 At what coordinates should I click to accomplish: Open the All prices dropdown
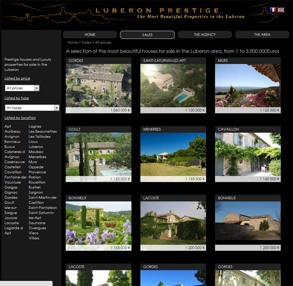tap(22, 88)
